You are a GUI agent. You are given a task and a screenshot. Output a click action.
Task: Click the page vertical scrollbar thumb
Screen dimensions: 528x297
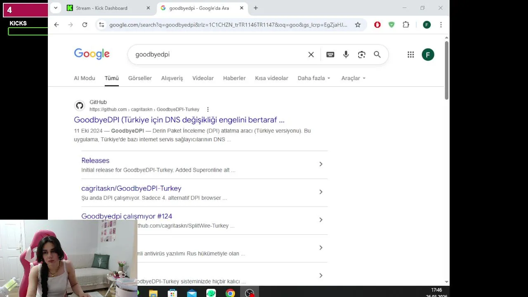(446, 70)
